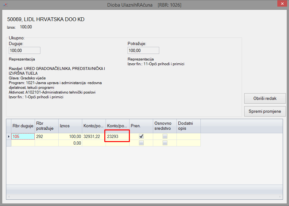Image resolution: width=289 pixels, height=206 pixels.
Task: Edit the Konto cell showing 23293
Action: 117,136
